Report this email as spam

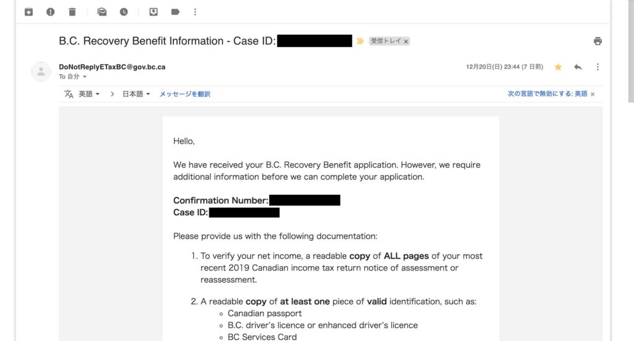[51, 12]
